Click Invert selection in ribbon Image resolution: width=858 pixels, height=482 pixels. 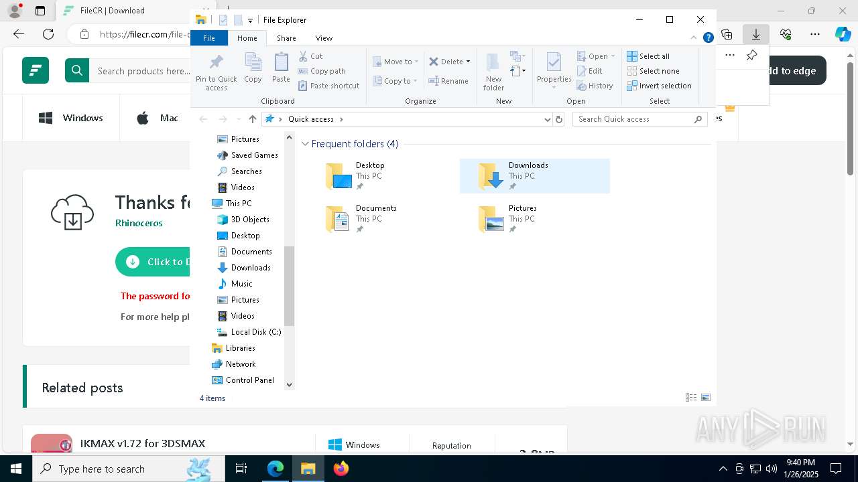click(x=659, y=86)
